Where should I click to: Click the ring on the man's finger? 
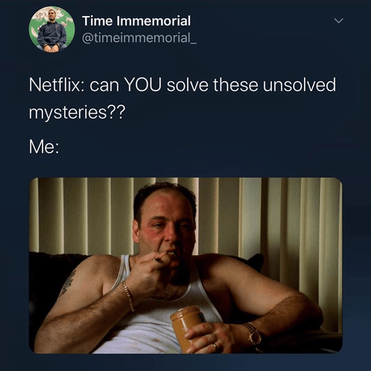[216, 346]
